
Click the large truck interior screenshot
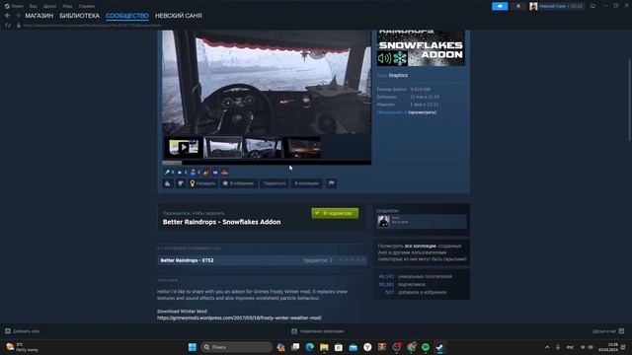coord(267,82)
